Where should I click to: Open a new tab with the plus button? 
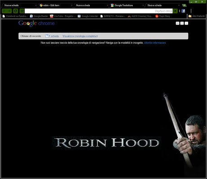pyautogui.click(x=184, y=5)
